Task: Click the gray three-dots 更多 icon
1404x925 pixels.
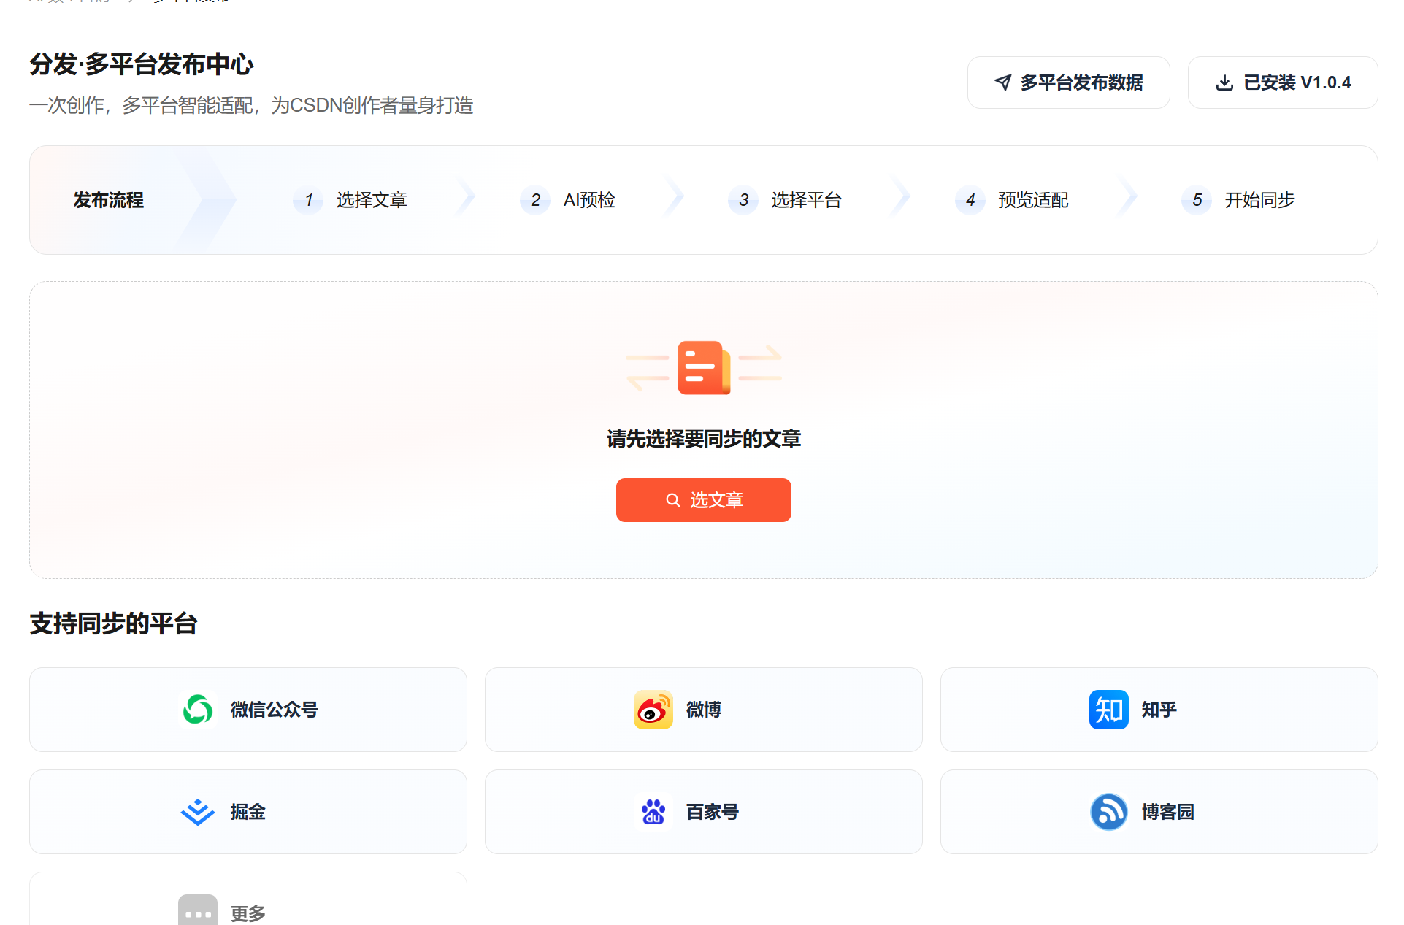Action: [198, 911]
